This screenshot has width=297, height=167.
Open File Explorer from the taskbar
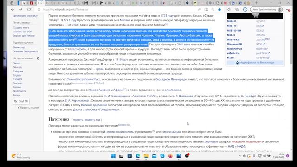(146, 156)
